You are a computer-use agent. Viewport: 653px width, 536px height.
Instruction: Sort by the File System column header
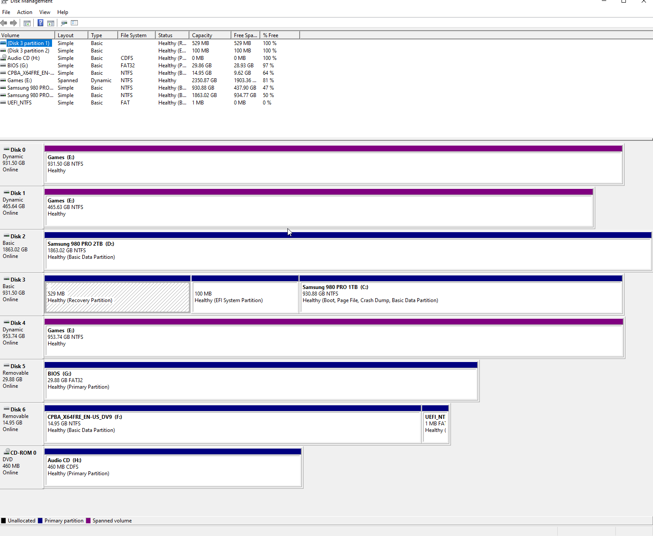coord(136,35)
